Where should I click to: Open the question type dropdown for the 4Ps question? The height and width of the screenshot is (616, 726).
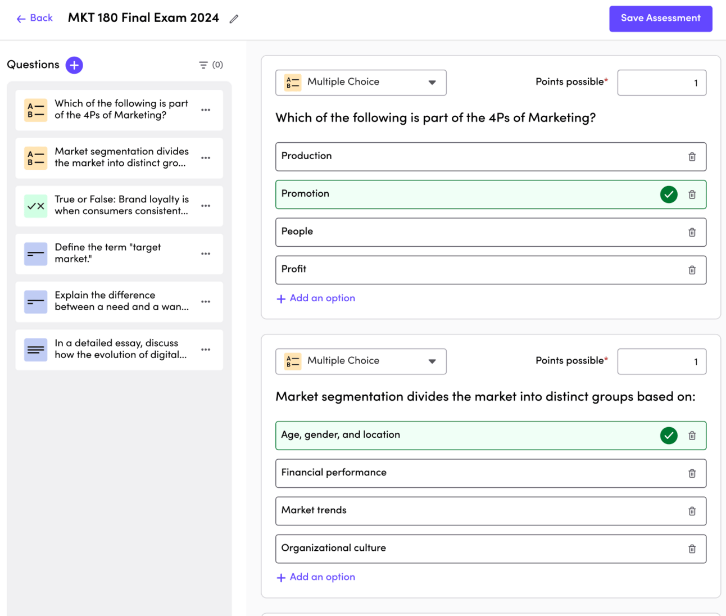361,83
